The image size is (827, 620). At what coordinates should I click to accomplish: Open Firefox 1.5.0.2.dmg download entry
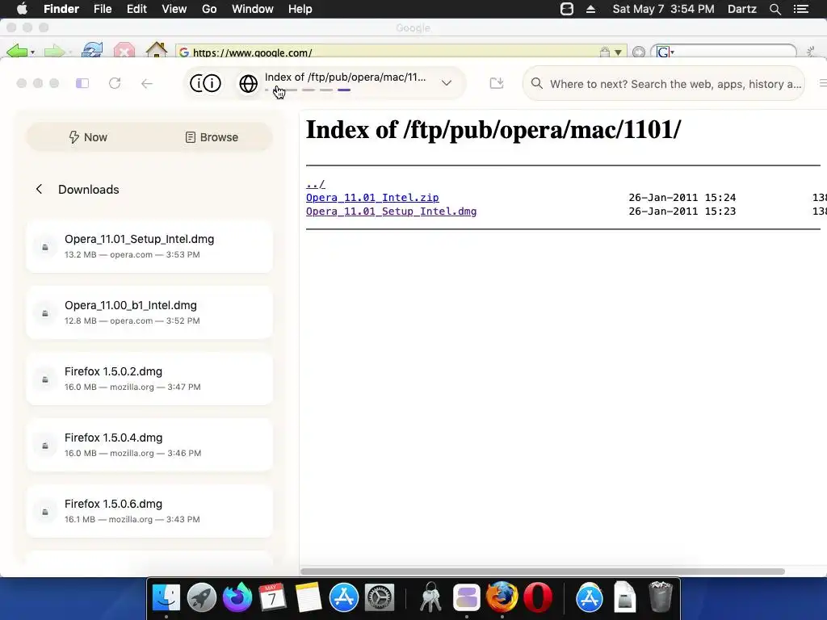pos(149,379)
